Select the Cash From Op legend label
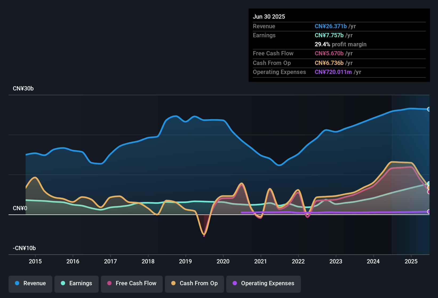The width and height of the screenshot is (438, 298). pos(198,283)
